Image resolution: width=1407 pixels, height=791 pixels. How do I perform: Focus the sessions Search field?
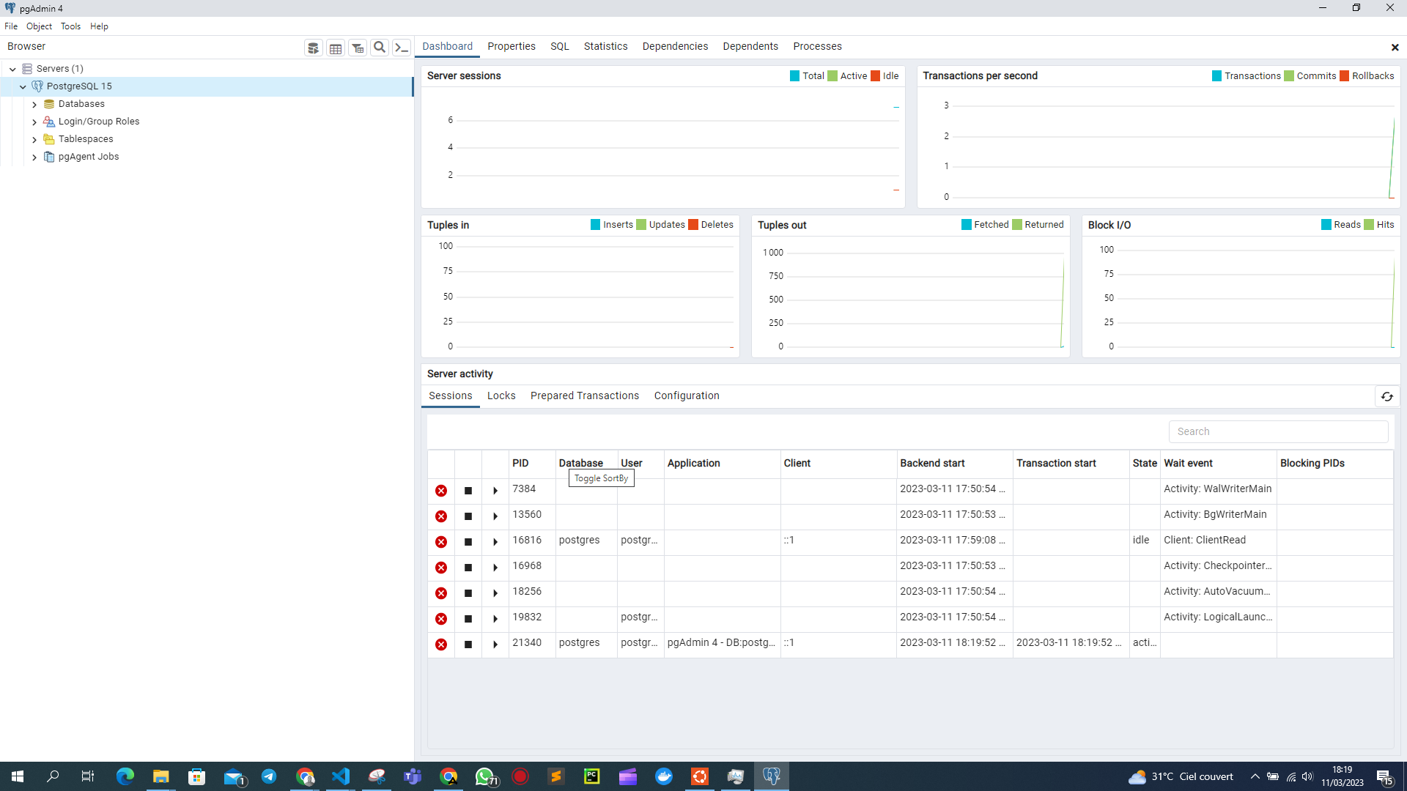(x=1278, y=431)
